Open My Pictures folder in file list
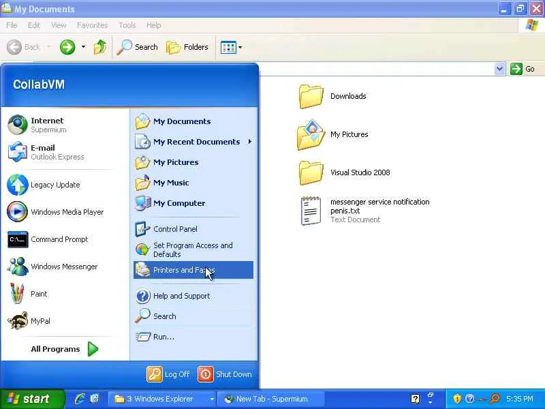Screen dimensions: 545x409 click(x=332, y=134)
